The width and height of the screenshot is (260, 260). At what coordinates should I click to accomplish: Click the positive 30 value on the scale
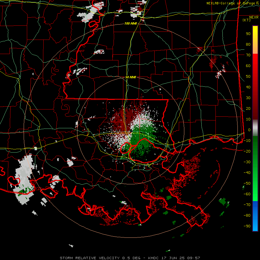tap(248, 98)
